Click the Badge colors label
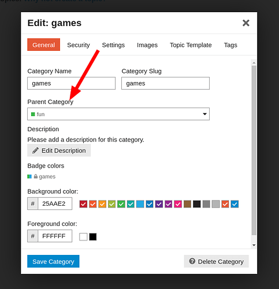Screen dimensions: 279x289 [46, 166]
